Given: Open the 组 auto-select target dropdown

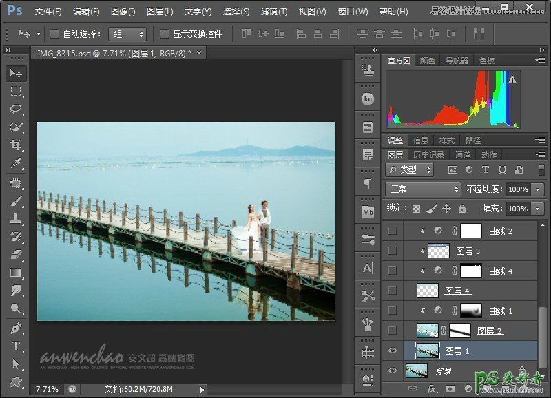Looking at the screenshot, I should pyautogui.click(x=127, y=34).
